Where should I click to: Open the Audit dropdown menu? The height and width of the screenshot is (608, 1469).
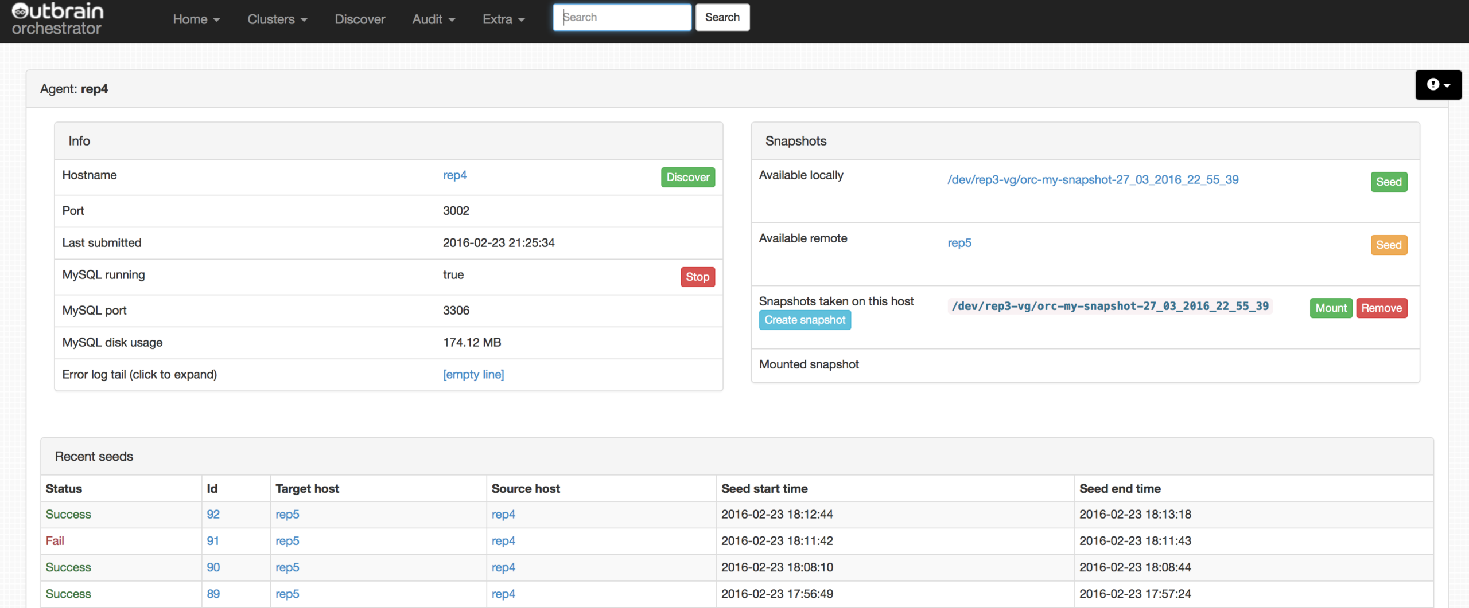[433, 19]
